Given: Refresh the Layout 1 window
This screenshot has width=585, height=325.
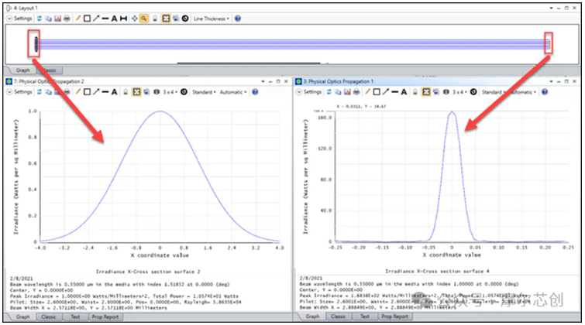Looking at the screenshot, I should 40,19.
